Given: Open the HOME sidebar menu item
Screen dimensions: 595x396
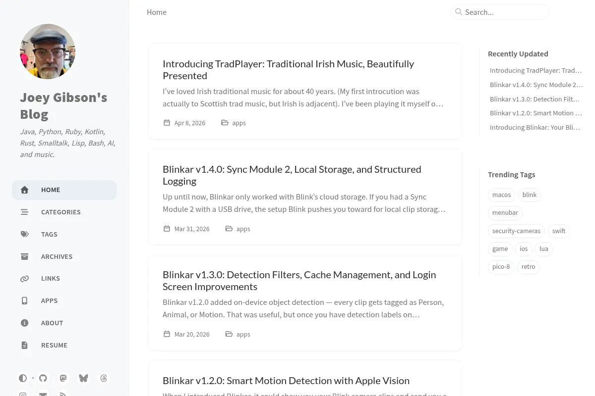Looking at the screenshot, I should [64, 190].
